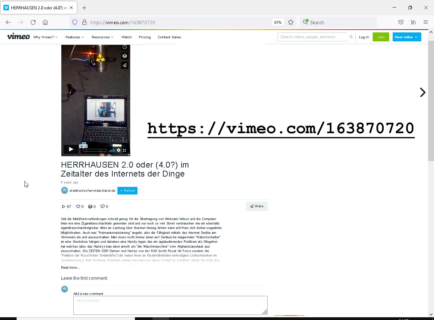
Task: Go to the Pricing page
Action: 145,37
